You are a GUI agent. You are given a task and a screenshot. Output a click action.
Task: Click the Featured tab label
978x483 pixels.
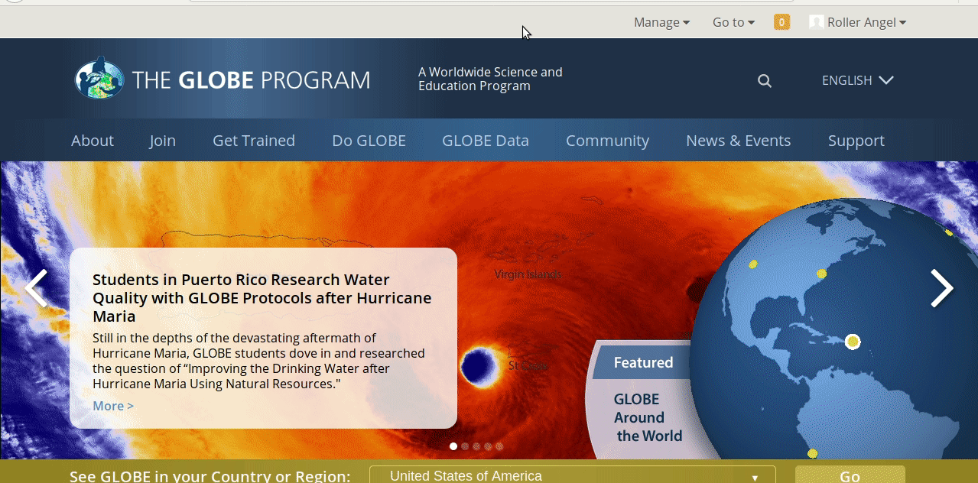[x=643, y=362]
